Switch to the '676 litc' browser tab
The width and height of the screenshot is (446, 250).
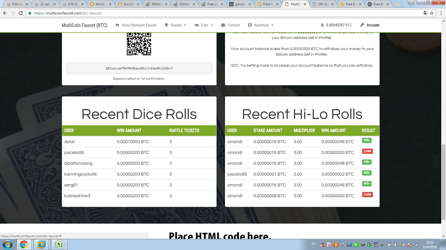pyautogui.click(x=73, y=4)
